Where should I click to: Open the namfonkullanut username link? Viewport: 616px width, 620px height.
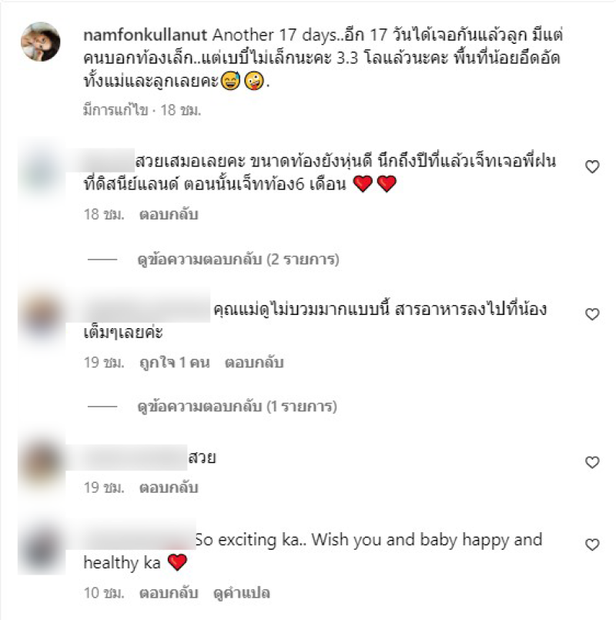point(145,35)
